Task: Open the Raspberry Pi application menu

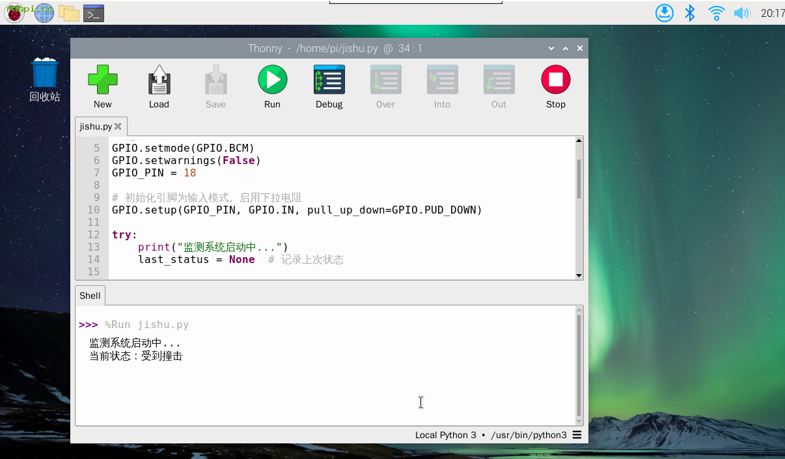Action: click(14, 12)
